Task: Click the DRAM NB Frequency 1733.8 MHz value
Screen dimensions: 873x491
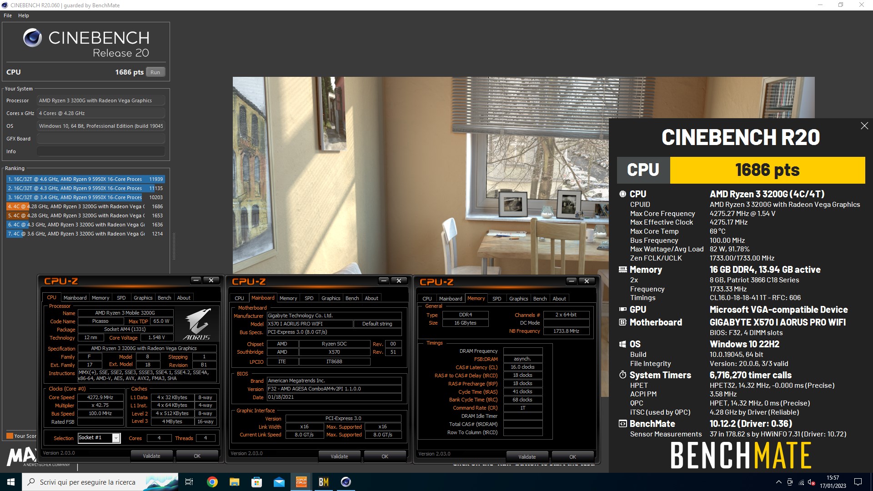Action: pos(567,331)
